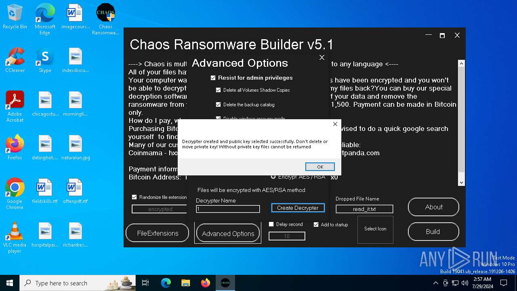The height and width of the screenshot is (291, 517).
Task: Select the imagecours Word document icon
Action: [x=76, y=17]
